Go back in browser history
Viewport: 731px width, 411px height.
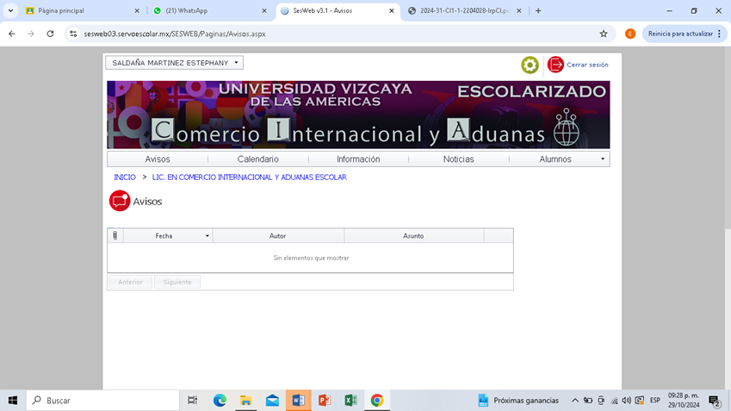pos(12,34)
